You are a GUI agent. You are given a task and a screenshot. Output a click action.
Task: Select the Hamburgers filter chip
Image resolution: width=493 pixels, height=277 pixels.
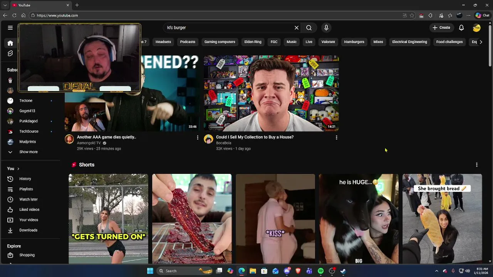[354, 42]
